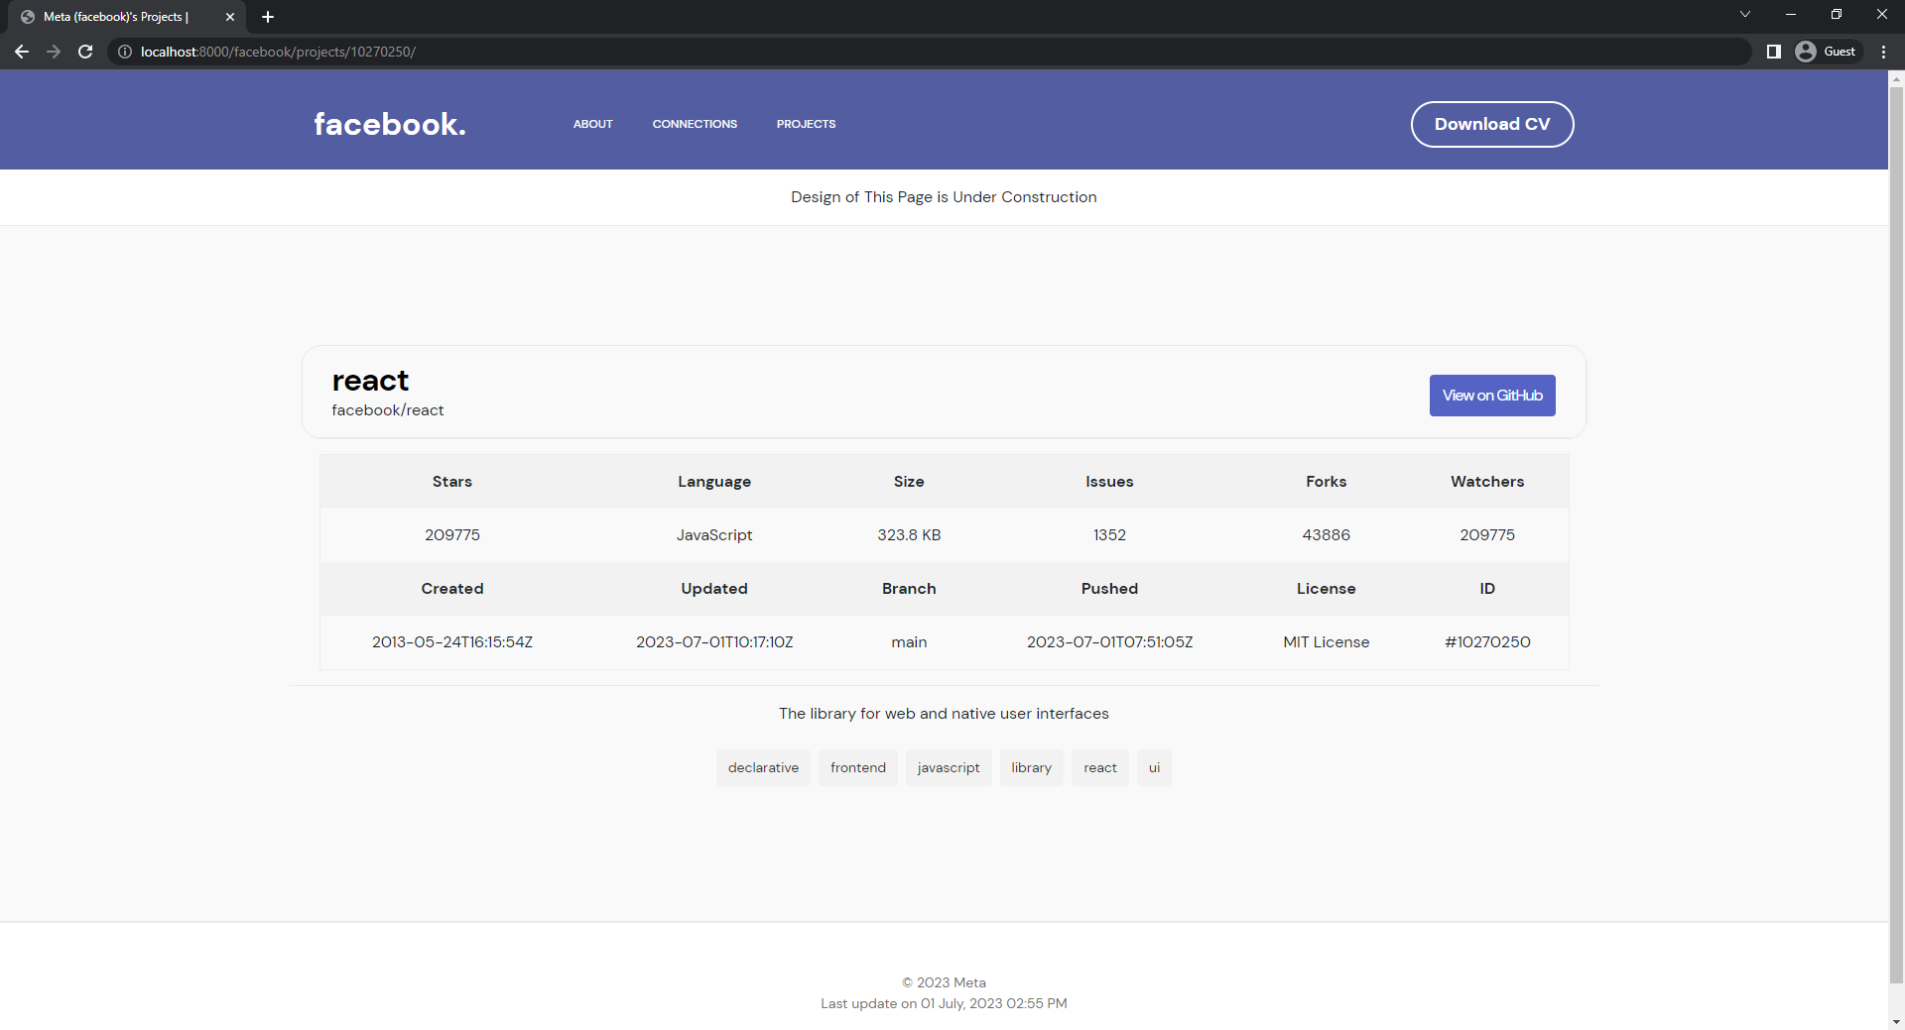This screenshot has height=1030, width=1905.
Task: Open site information via the info icon
Action: point(123,52)
